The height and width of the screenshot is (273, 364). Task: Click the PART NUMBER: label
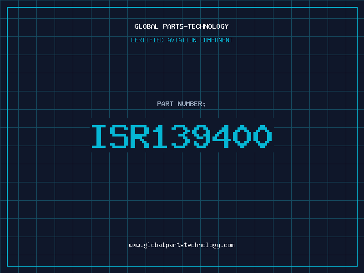(181, 104)
